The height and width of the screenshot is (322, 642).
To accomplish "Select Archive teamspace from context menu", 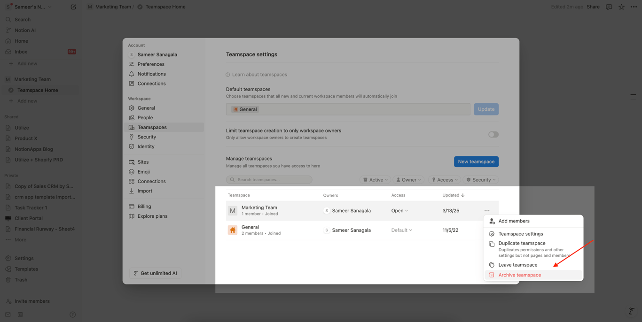I will [519, 275].
